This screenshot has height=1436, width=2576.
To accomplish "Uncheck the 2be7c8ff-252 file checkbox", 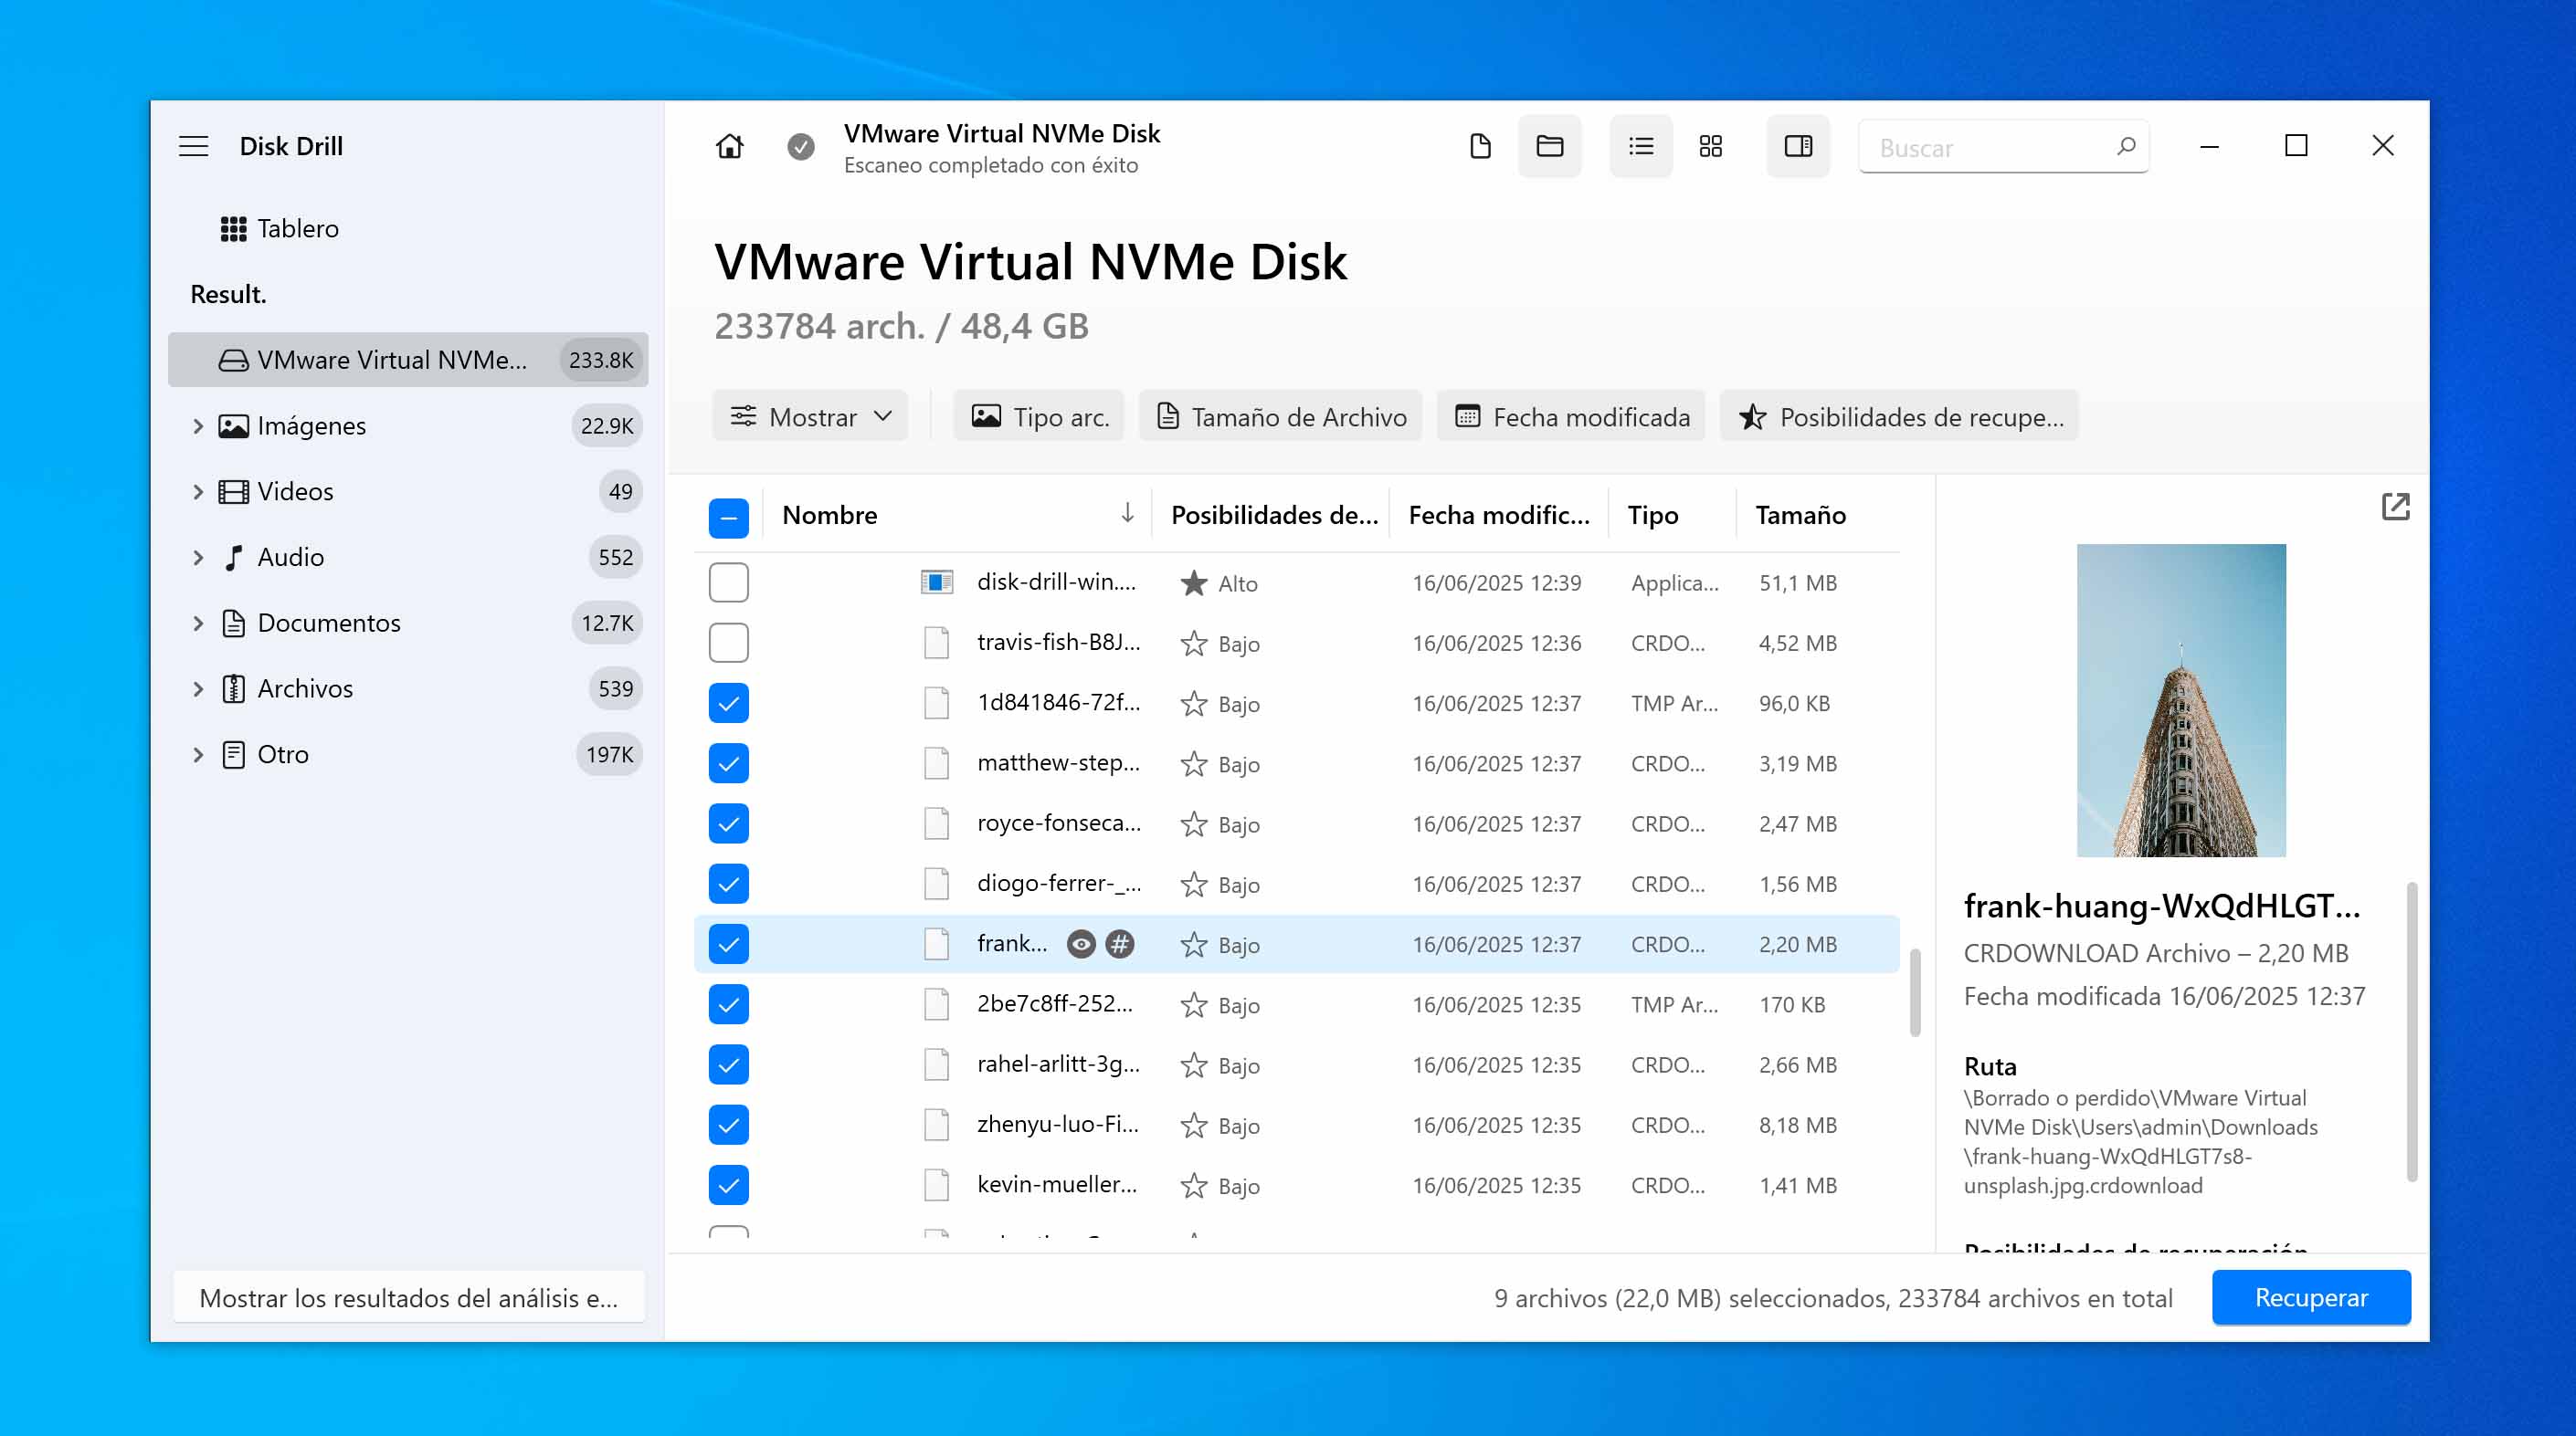I will pyautogui.click(x=728, y=1004).
